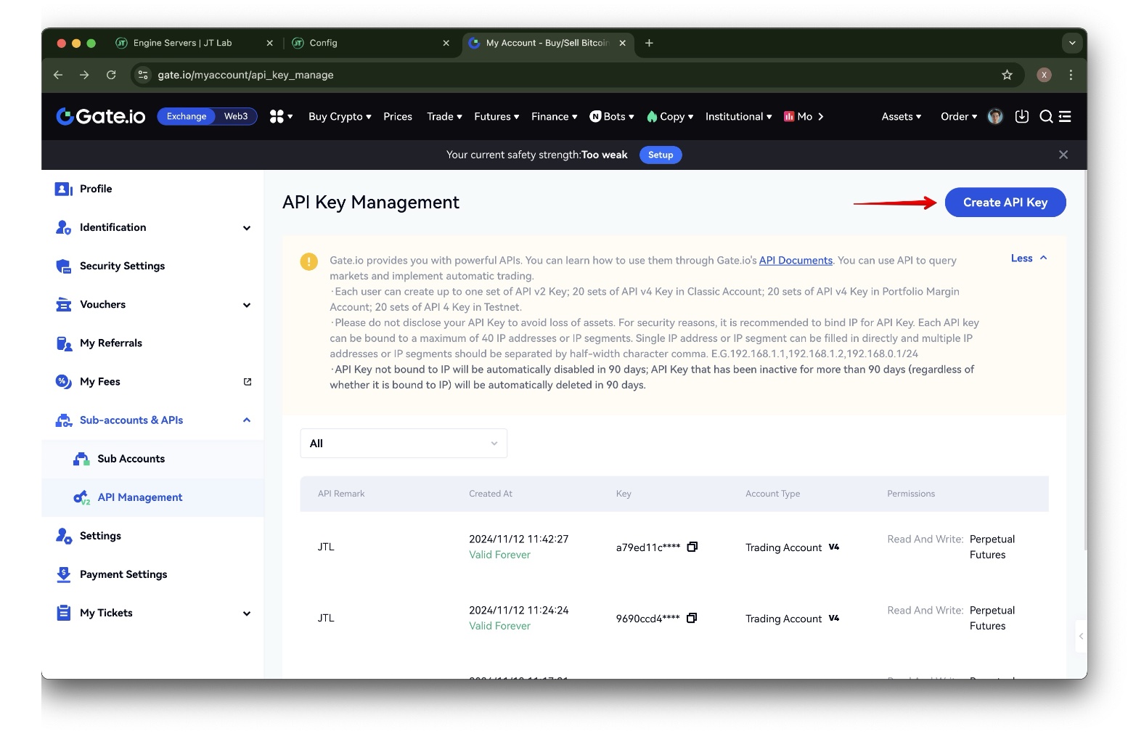Open the Prices page

[398, 116]
